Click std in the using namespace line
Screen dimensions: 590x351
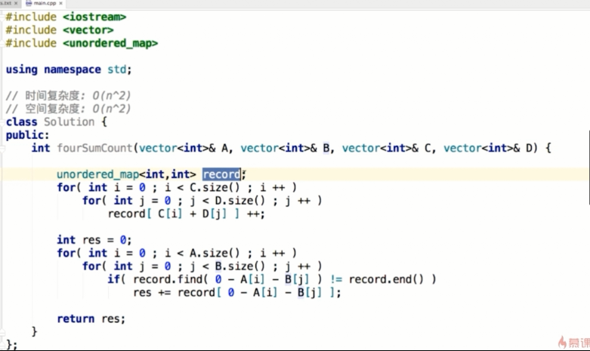(116, 69)
